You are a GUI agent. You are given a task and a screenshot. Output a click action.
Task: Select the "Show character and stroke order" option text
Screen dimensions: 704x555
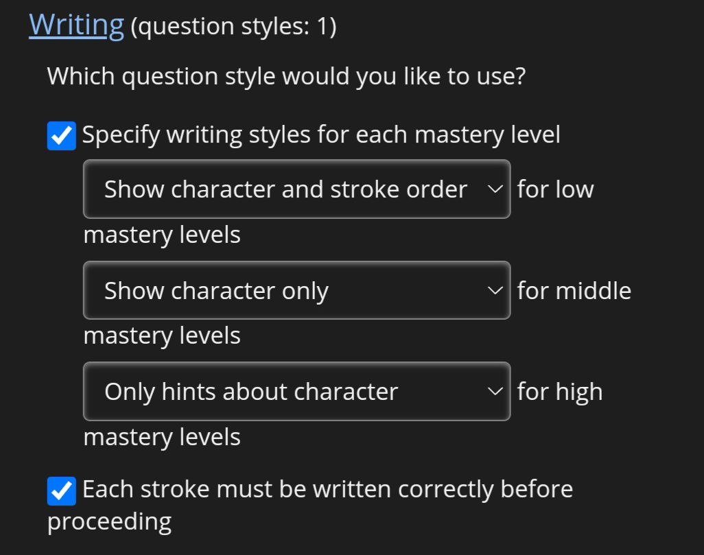coord(285,189)
